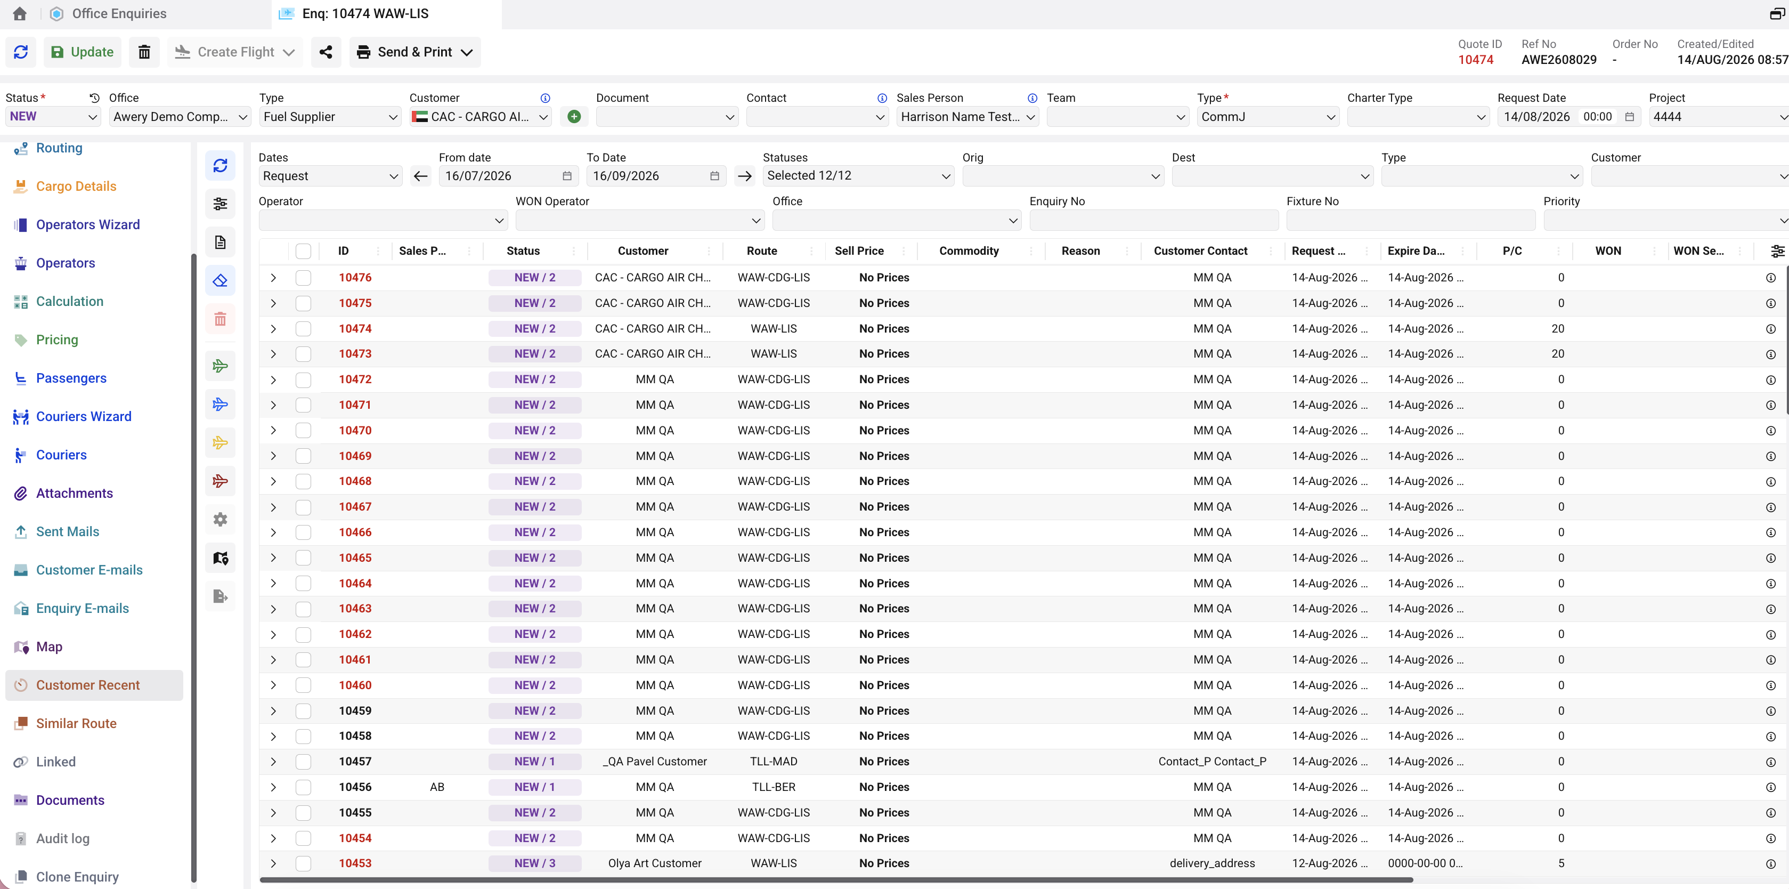The width and height of the screenshot is (1789, 889).
Task: Click the map pin icon in vertical toolbar
Action: coord(220,557)
